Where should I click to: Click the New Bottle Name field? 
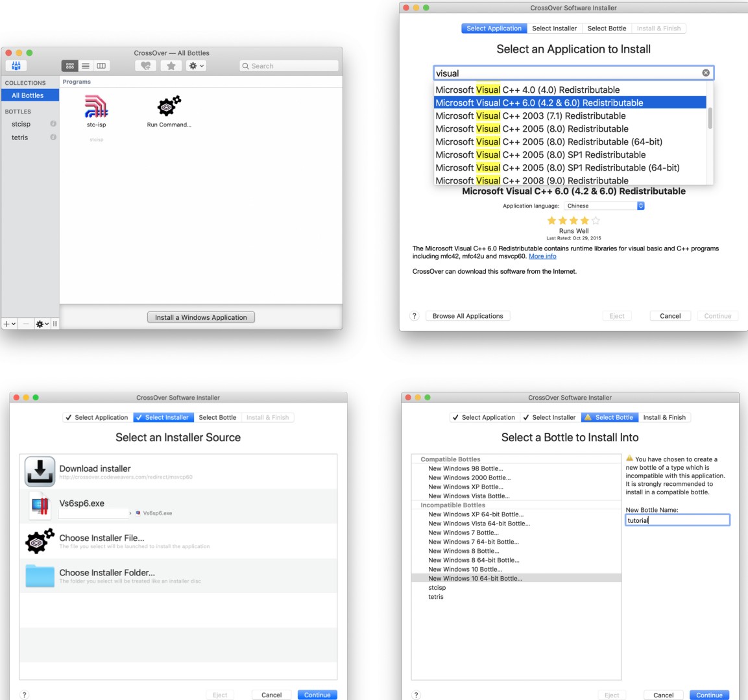pyautogui.click(x=677, y=520)
